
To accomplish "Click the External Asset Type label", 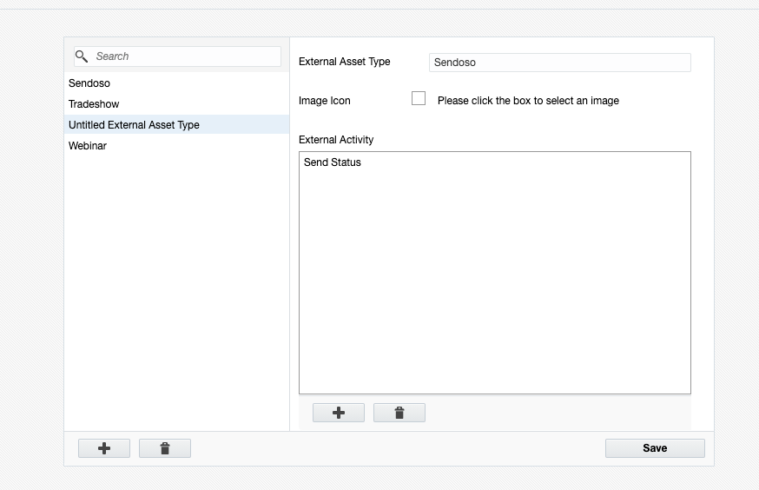I will pyautogui.click(x=345, y=62).
